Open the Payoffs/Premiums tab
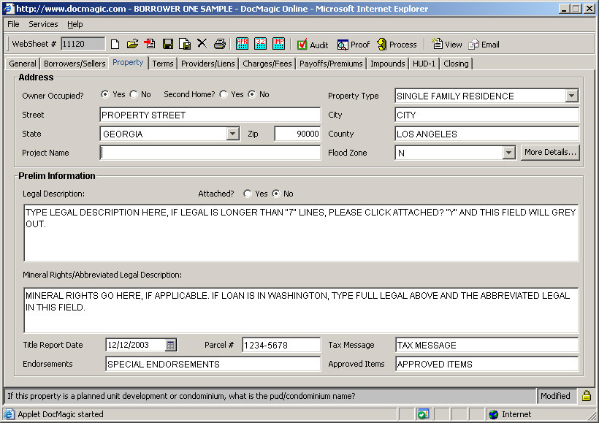599x423 pixels. (x=331, y=64)
